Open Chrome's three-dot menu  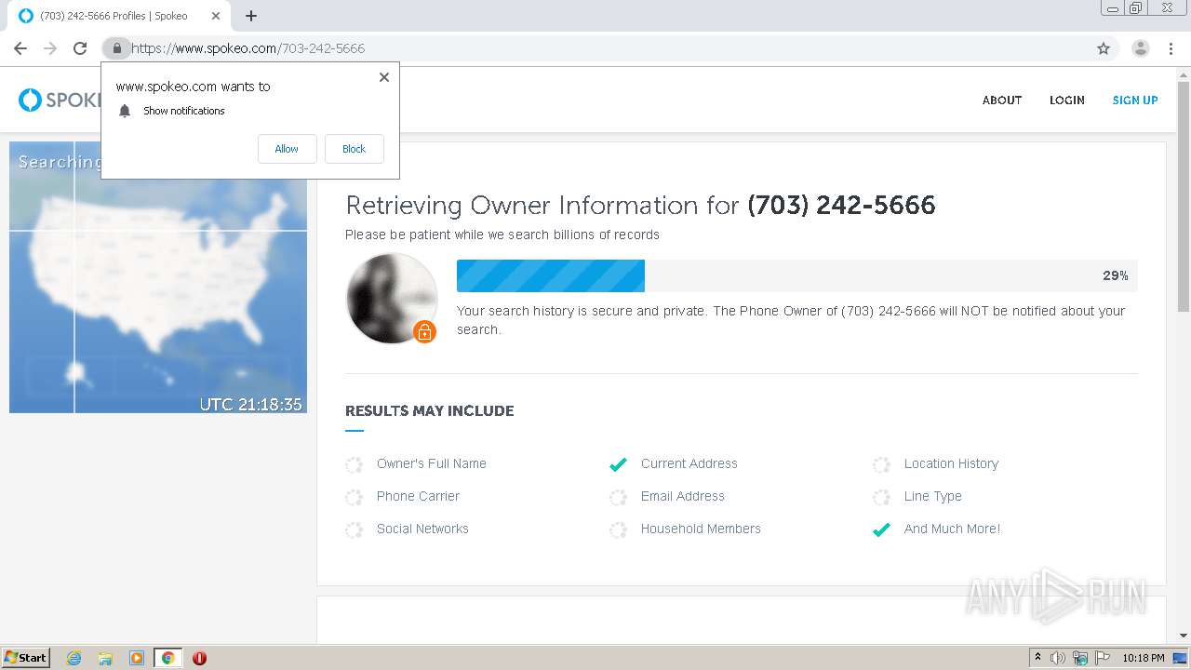[1171, 48]
